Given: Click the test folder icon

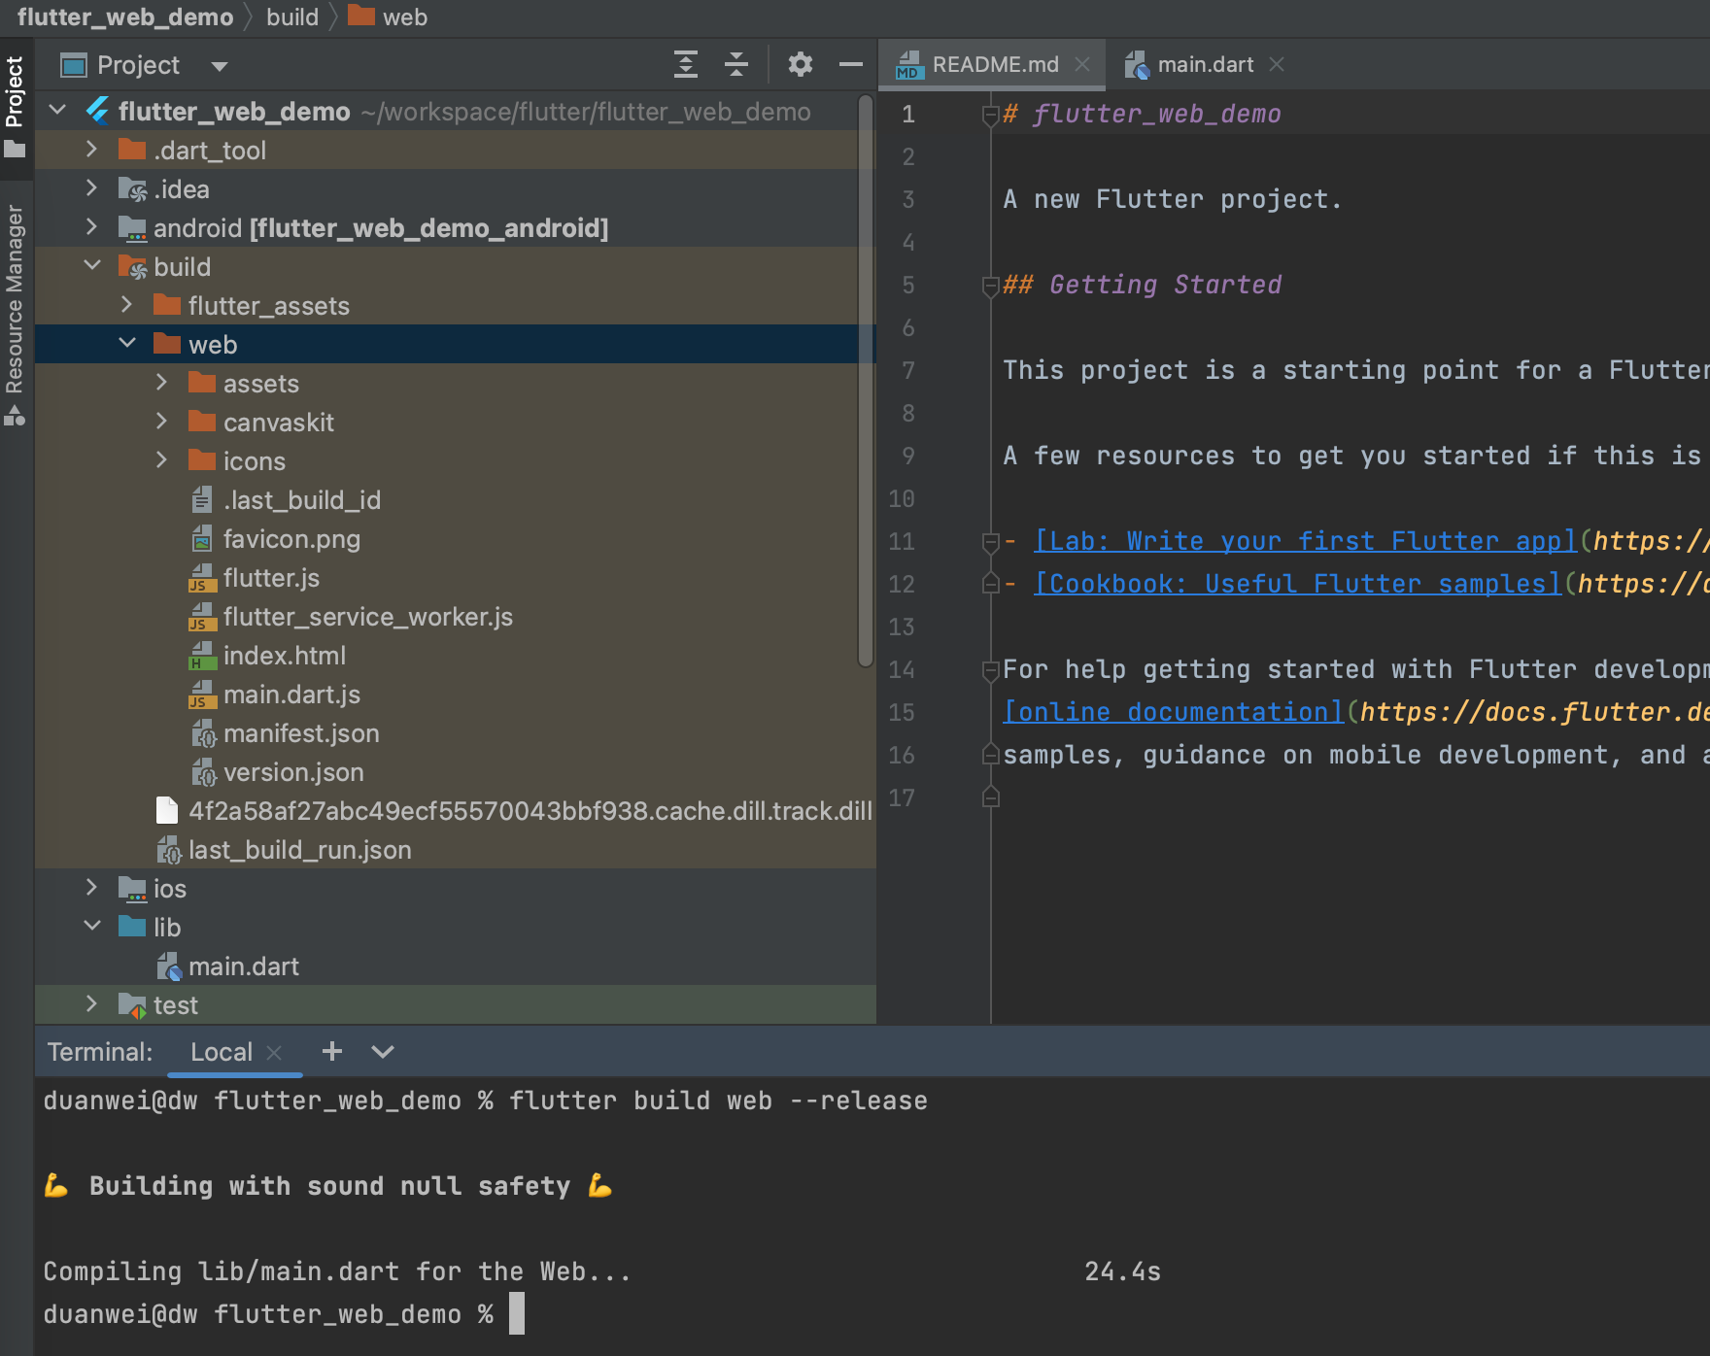Looking at the screenshot, I should point(132,1004).
